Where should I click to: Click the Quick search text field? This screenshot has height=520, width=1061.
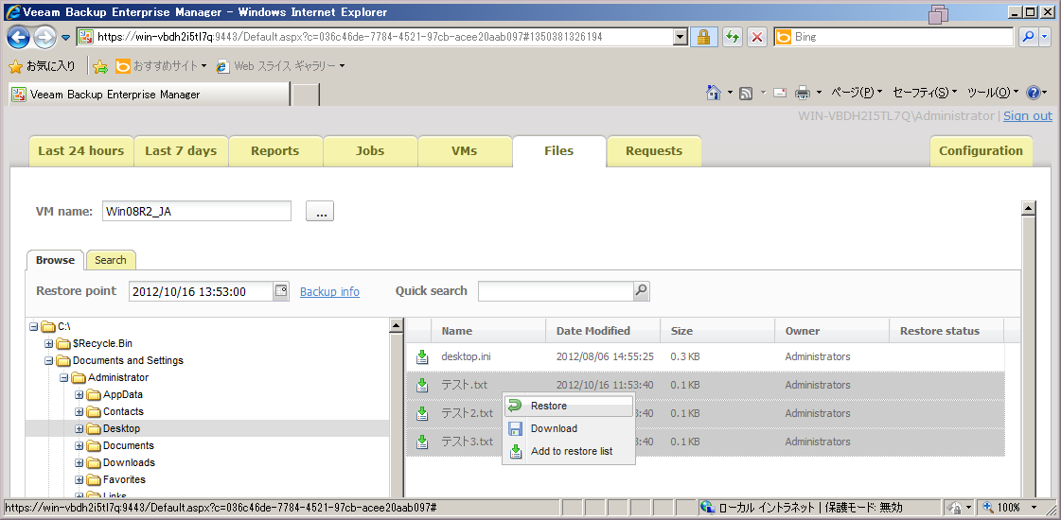[x=557, y=291]
